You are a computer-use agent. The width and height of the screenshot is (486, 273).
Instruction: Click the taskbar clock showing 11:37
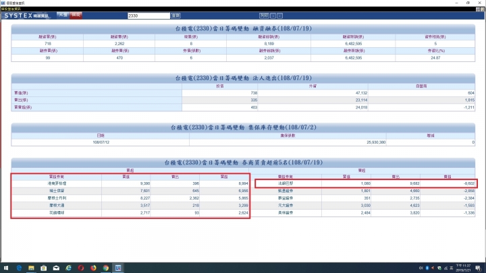click(464, 268)
